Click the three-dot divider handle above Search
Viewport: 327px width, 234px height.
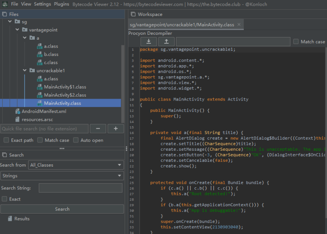(62, 149)
